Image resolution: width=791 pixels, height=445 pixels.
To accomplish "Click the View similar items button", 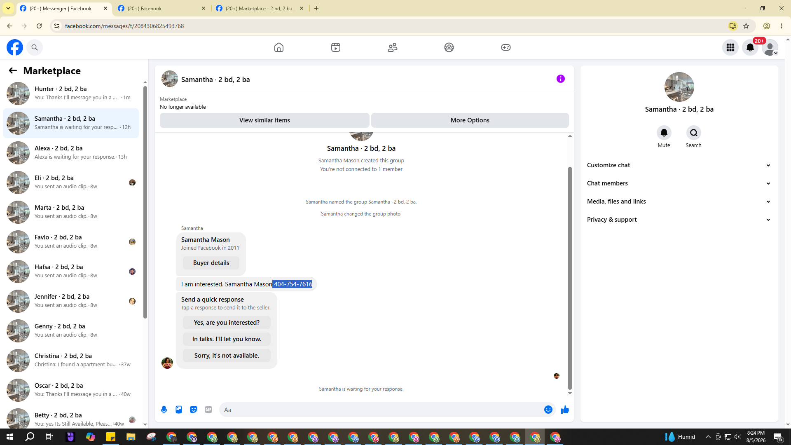I will tap(264, 120).
